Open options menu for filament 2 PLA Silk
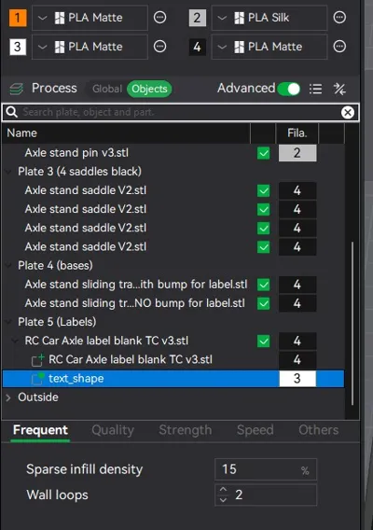The width and height of the screenshot is (373, 530). 339,17
